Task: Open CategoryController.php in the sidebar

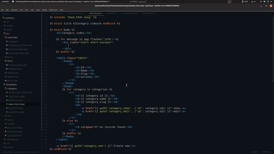Action: click(x=20, y=45)
